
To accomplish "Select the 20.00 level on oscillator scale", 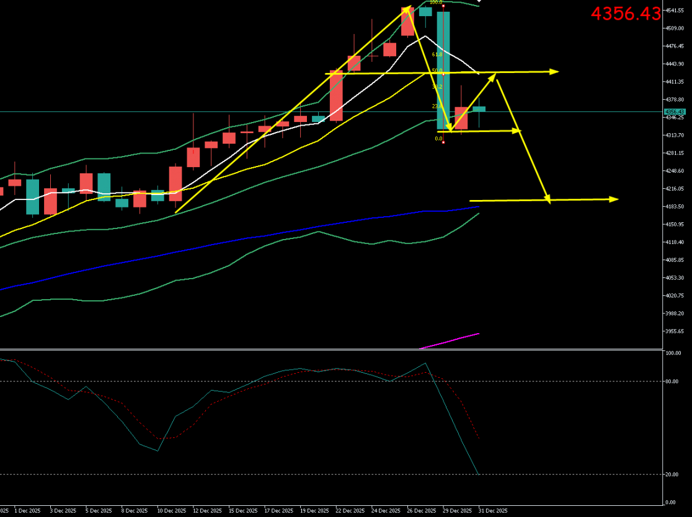I will click(x=672, y=474).
